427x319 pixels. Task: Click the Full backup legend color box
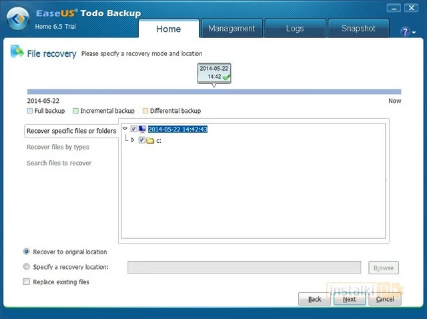point(30,111)
